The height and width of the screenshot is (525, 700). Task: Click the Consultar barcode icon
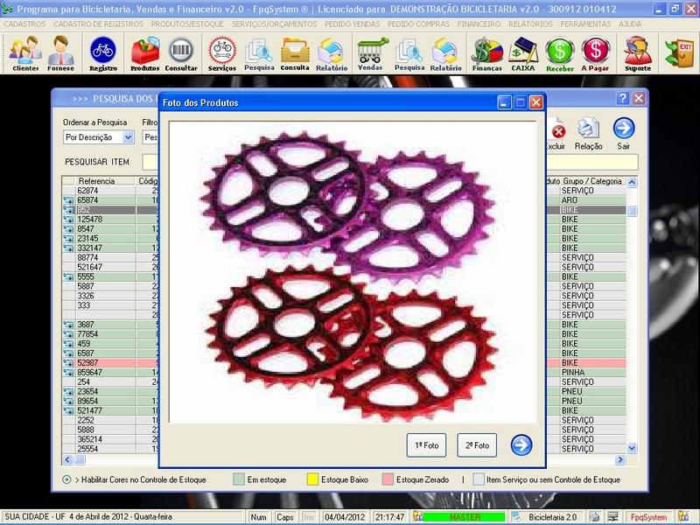coord(181,53)
